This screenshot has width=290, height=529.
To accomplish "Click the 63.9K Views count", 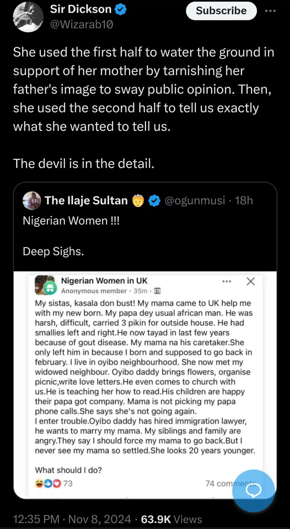I will coord(171,519).
